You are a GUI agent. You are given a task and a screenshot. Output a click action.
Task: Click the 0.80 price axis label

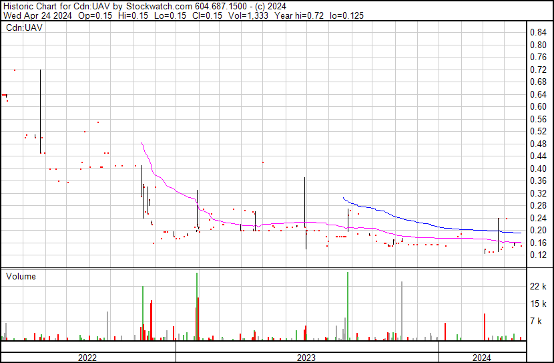click(x=538, y=45)
